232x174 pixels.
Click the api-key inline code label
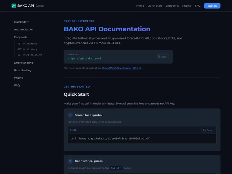coord(116,168)
